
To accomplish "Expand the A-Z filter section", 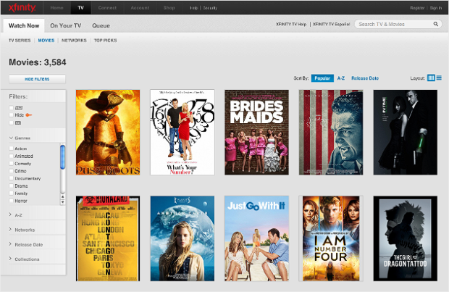I will click(x=16, y=214).
